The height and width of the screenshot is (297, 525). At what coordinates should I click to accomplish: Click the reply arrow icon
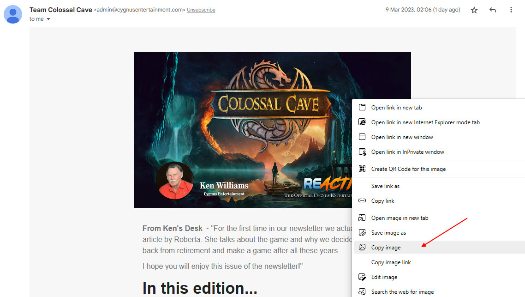click(493, 10)
